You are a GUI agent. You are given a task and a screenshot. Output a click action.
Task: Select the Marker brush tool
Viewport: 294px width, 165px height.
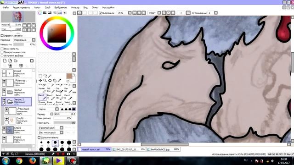click(x=42, y=90)
